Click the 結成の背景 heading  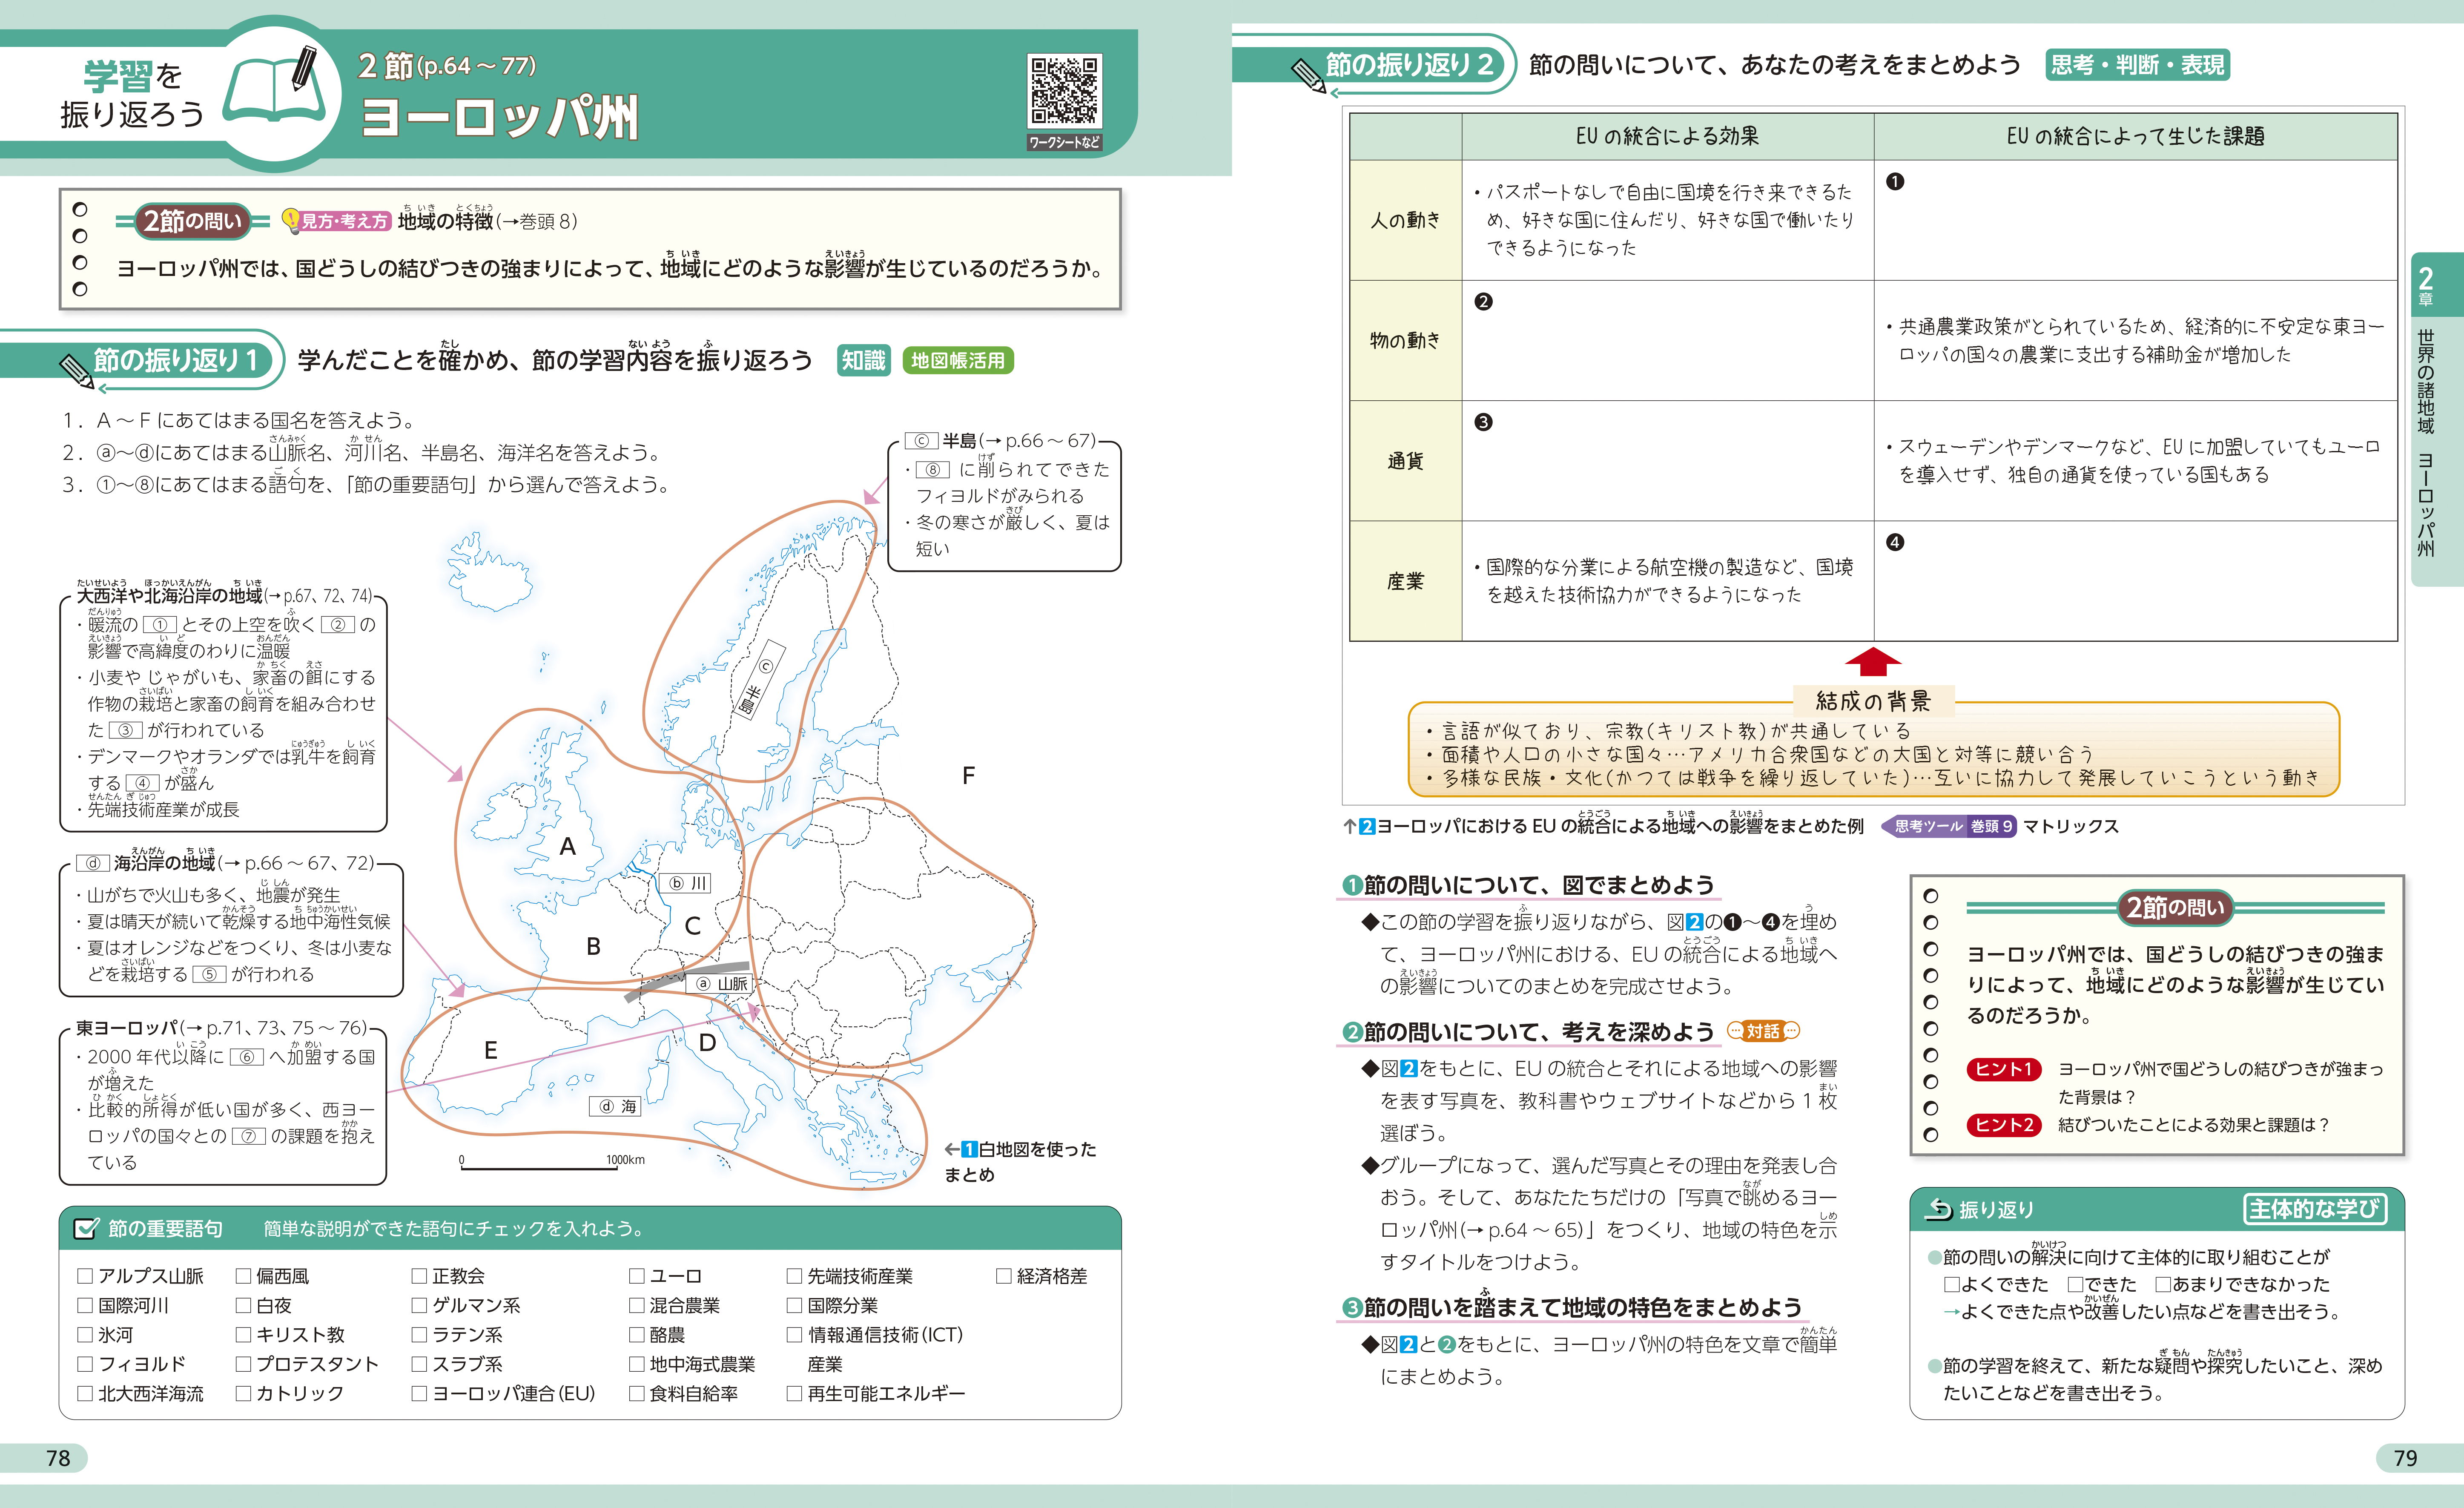[1873, 701]
